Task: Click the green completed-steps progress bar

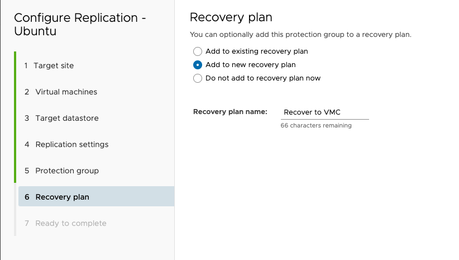Action: (x=15, y=117)
